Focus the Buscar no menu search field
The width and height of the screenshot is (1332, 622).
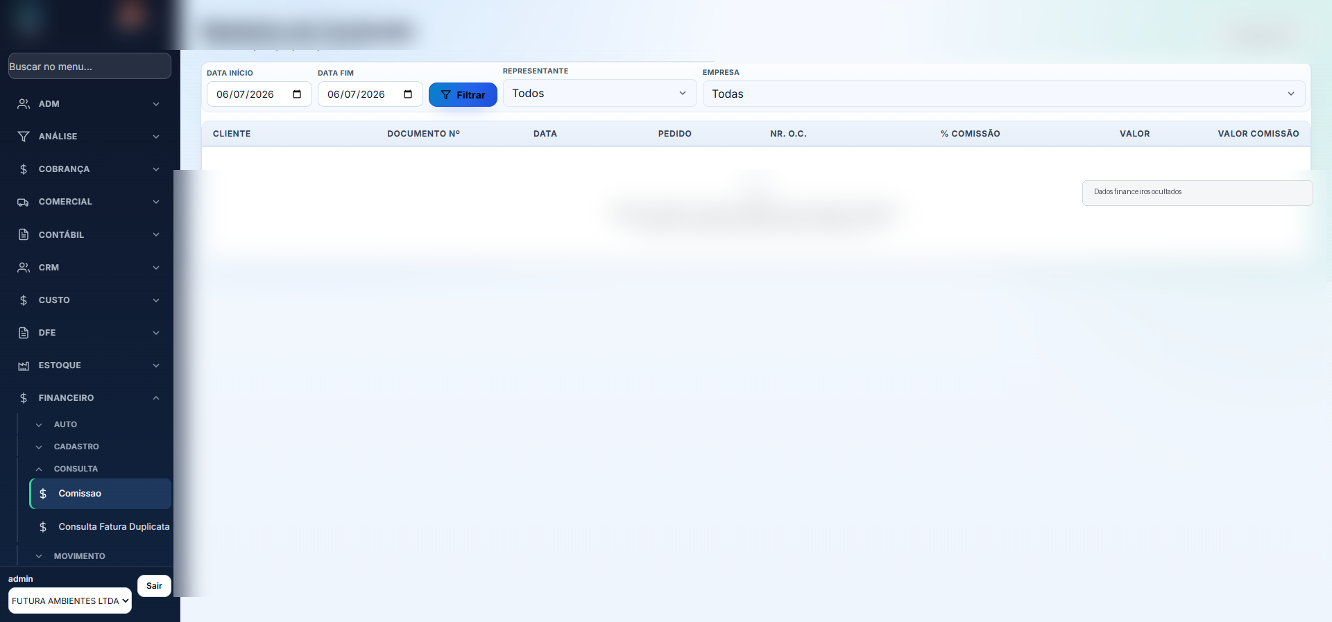pyautogui.click(x=89, y=66)
